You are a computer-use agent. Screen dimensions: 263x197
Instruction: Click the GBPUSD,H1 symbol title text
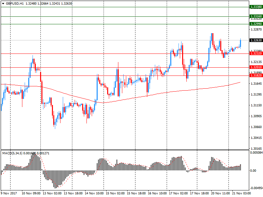click(x=15, y=4)
